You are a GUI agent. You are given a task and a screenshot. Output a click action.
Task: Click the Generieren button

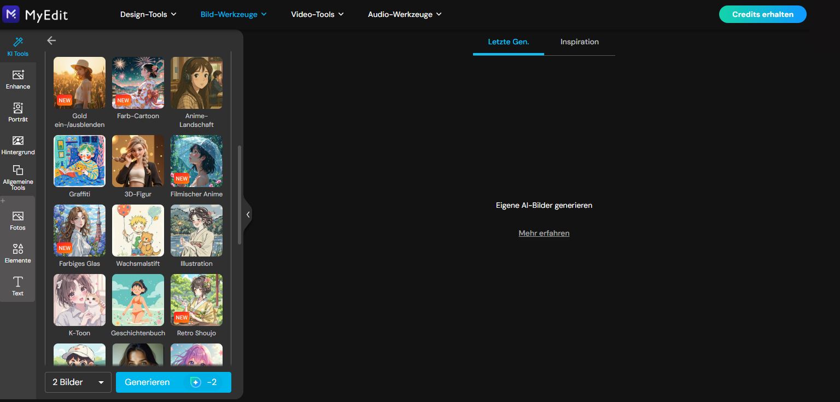tap(173, 382)
